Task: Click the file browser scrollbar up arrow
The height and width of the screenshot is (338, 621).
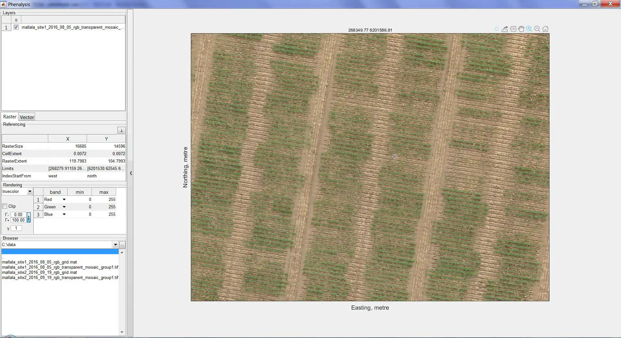Action: 122,252
